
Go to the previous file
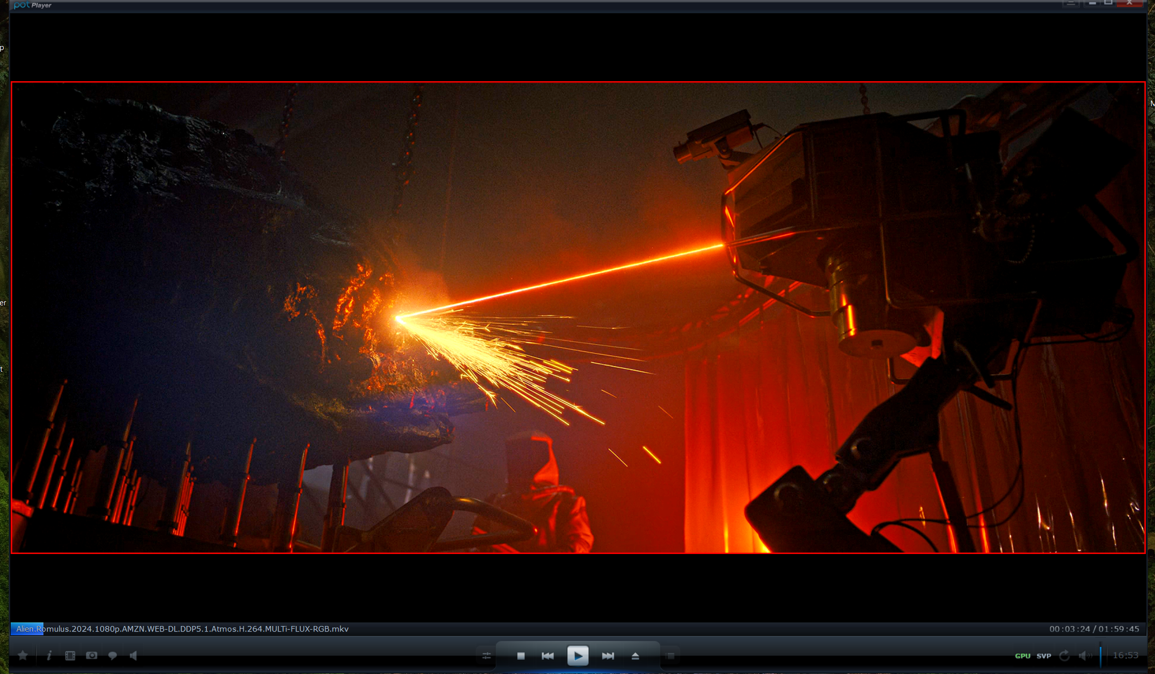pyautogui.click(x=547, y=656)
